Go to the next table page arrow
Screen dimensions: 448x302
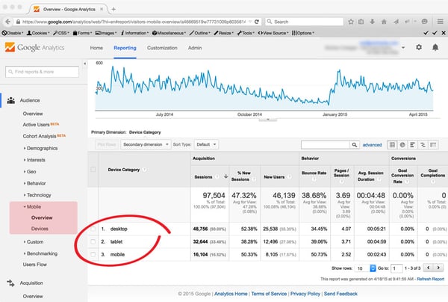[438, 268]
